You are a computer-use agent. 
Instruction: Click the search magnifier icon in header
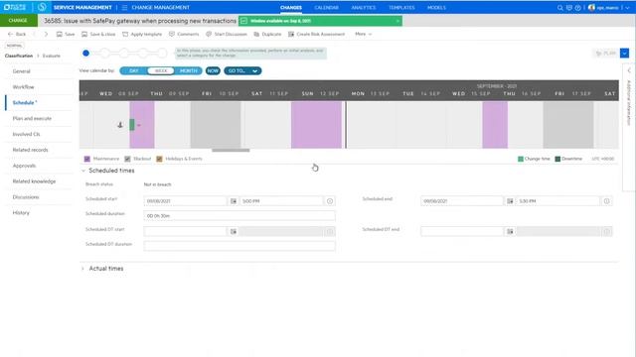(x=560, y=8)
